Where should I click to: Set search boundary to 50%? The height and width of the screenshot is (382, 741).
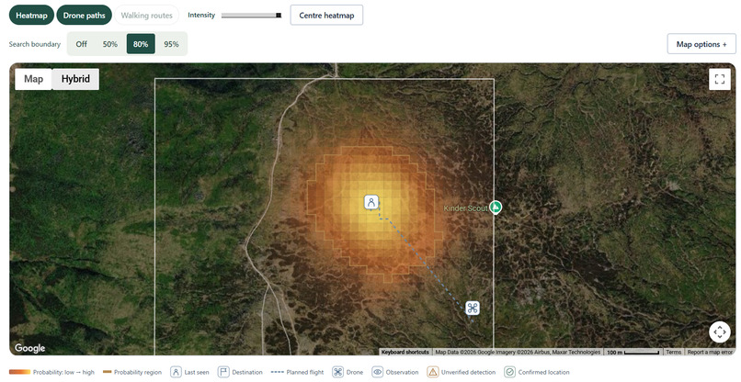tap(110, 44)
